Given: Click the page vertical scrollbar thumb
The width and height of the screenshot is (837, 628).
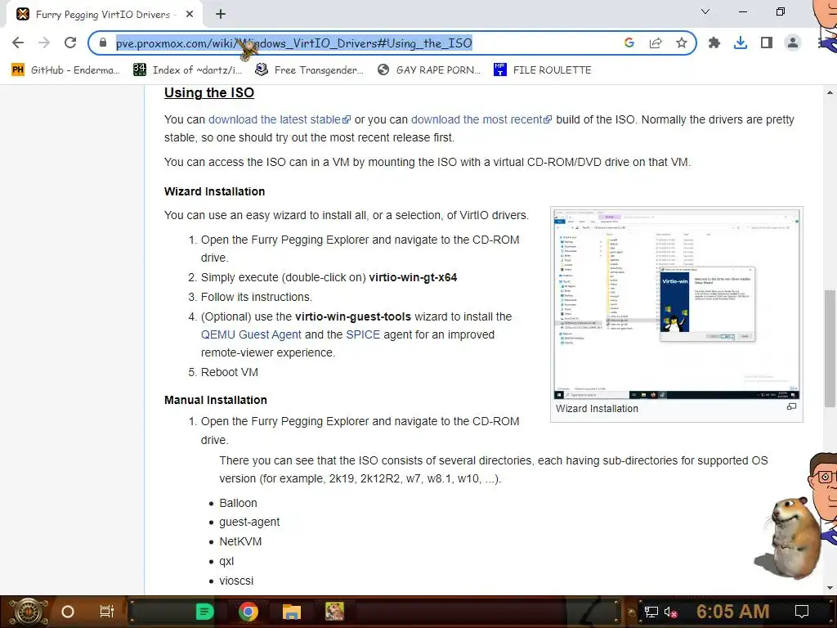Looking at the screenshot, I should 830,348.
